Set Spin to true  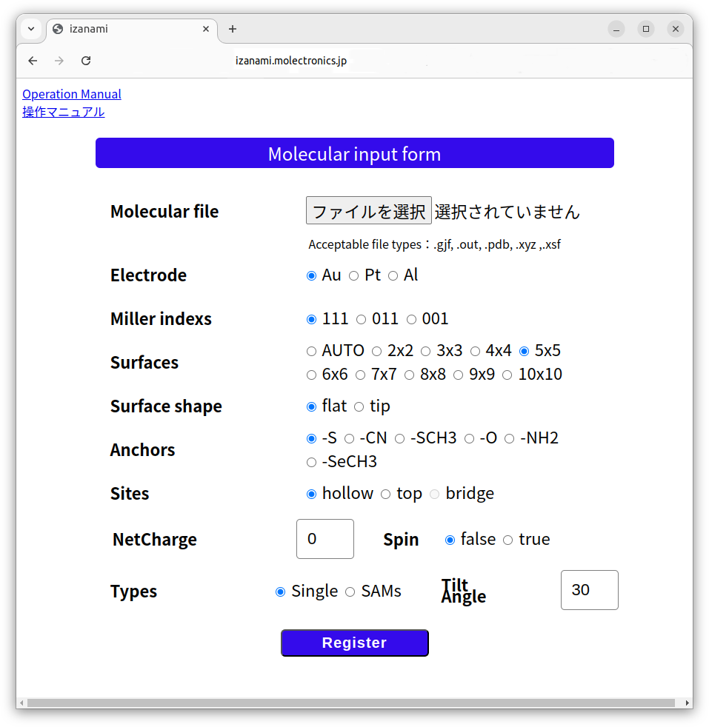[x=508, y=540]
